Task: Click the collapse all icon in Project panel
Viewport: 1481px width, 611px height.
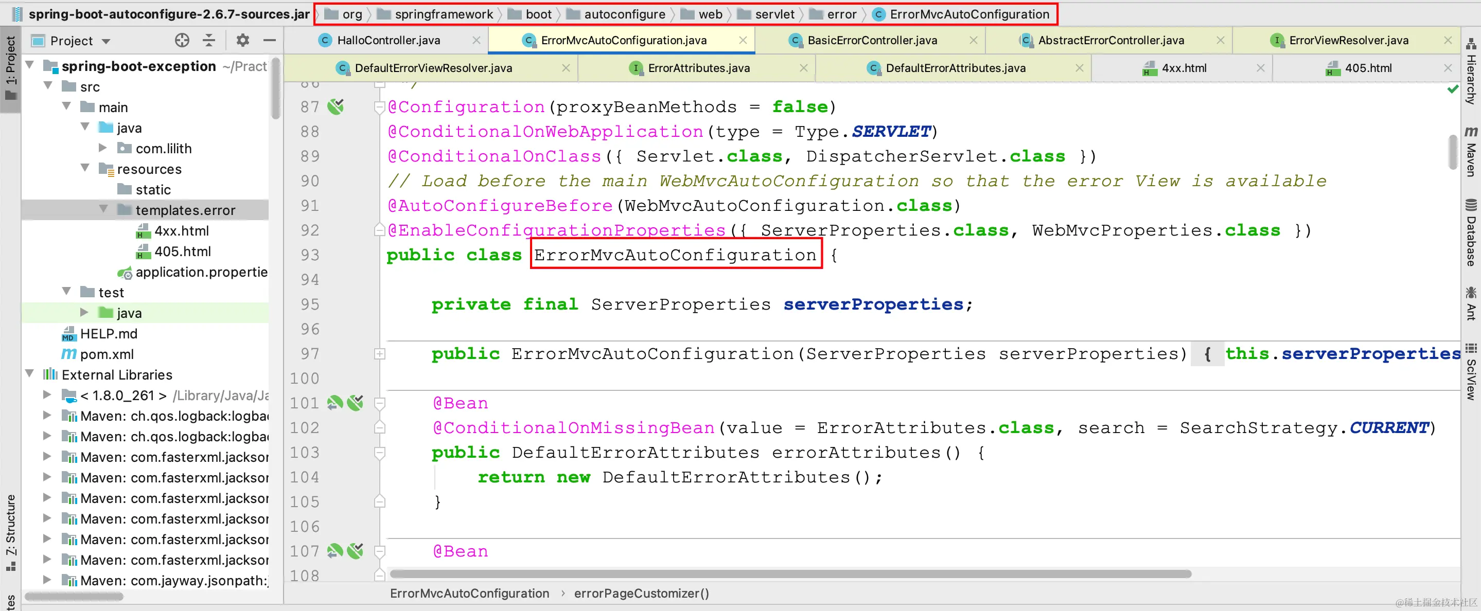Action: (x=209, y=40)
